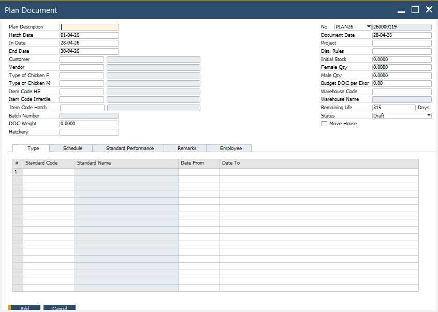
Task: Click the Standard Code cell in row 1
Action: coord(49,171)
